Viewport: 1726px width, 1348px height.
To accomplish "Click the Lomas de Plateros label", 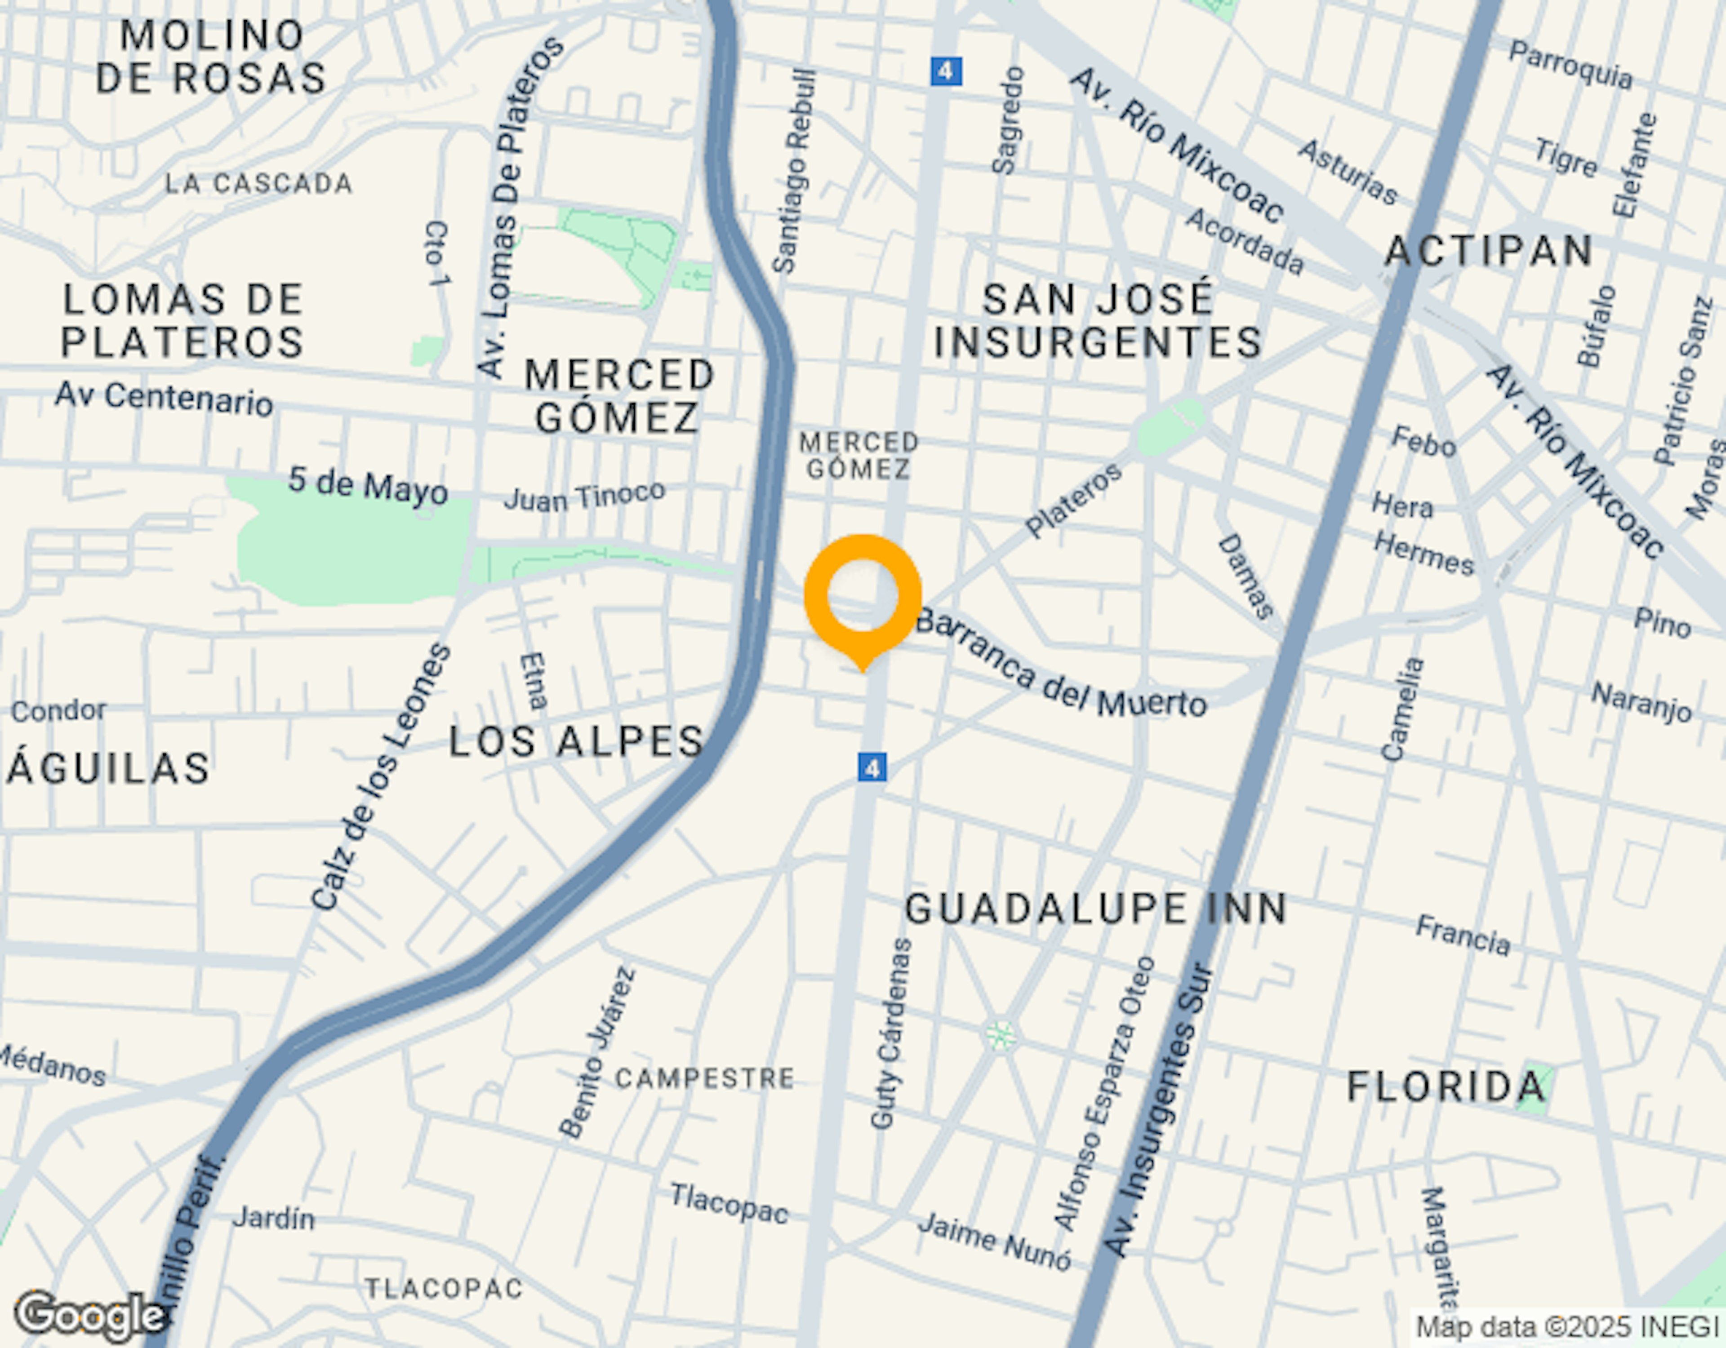I will [182, 321].
